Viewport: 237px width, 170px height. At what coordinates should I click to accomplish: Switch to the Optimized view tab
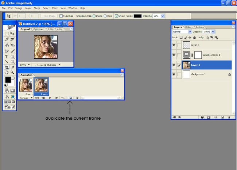coord(38,29)
